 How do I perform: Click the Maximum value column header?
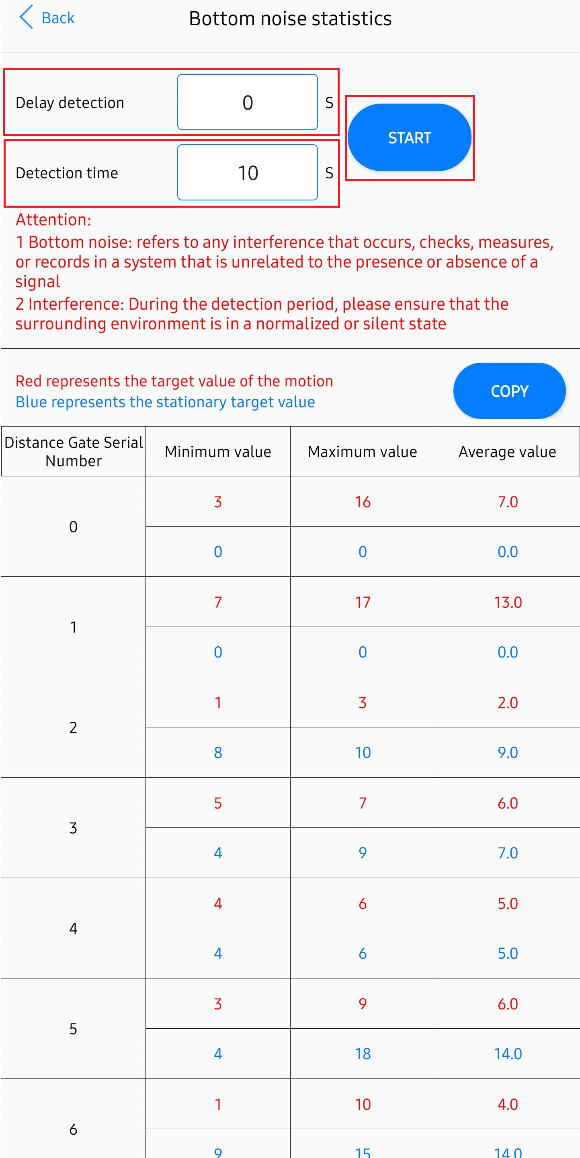[362, 451]
